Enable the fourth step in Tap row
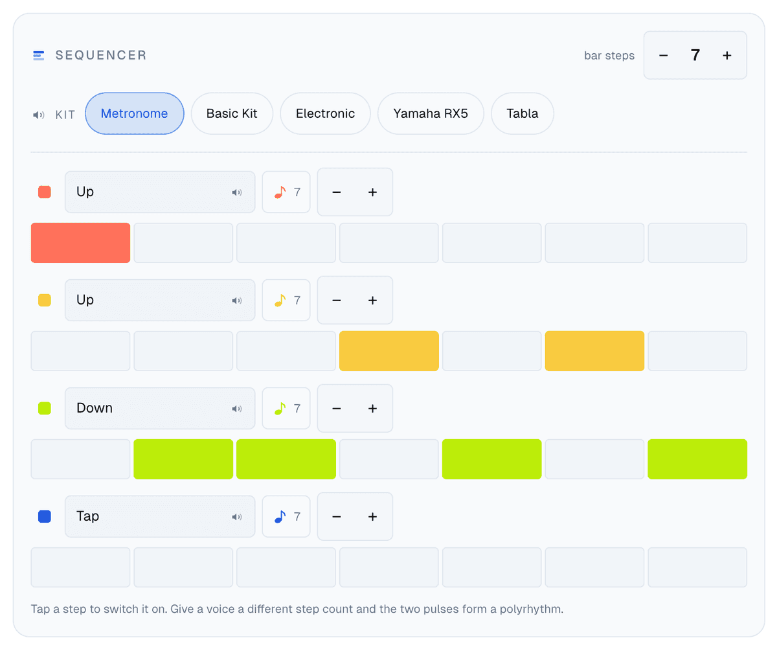777x649 pixels. pyautogui.click(x=389, y=567)
